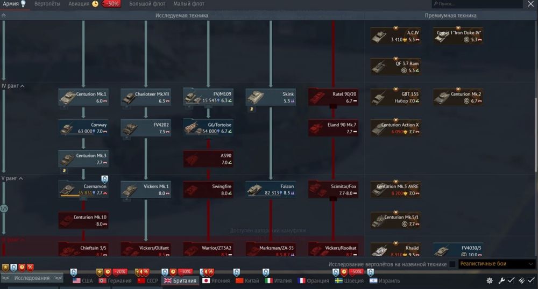Select the Германия nation
Screen dimensions: 538x289
coord(115,281)
